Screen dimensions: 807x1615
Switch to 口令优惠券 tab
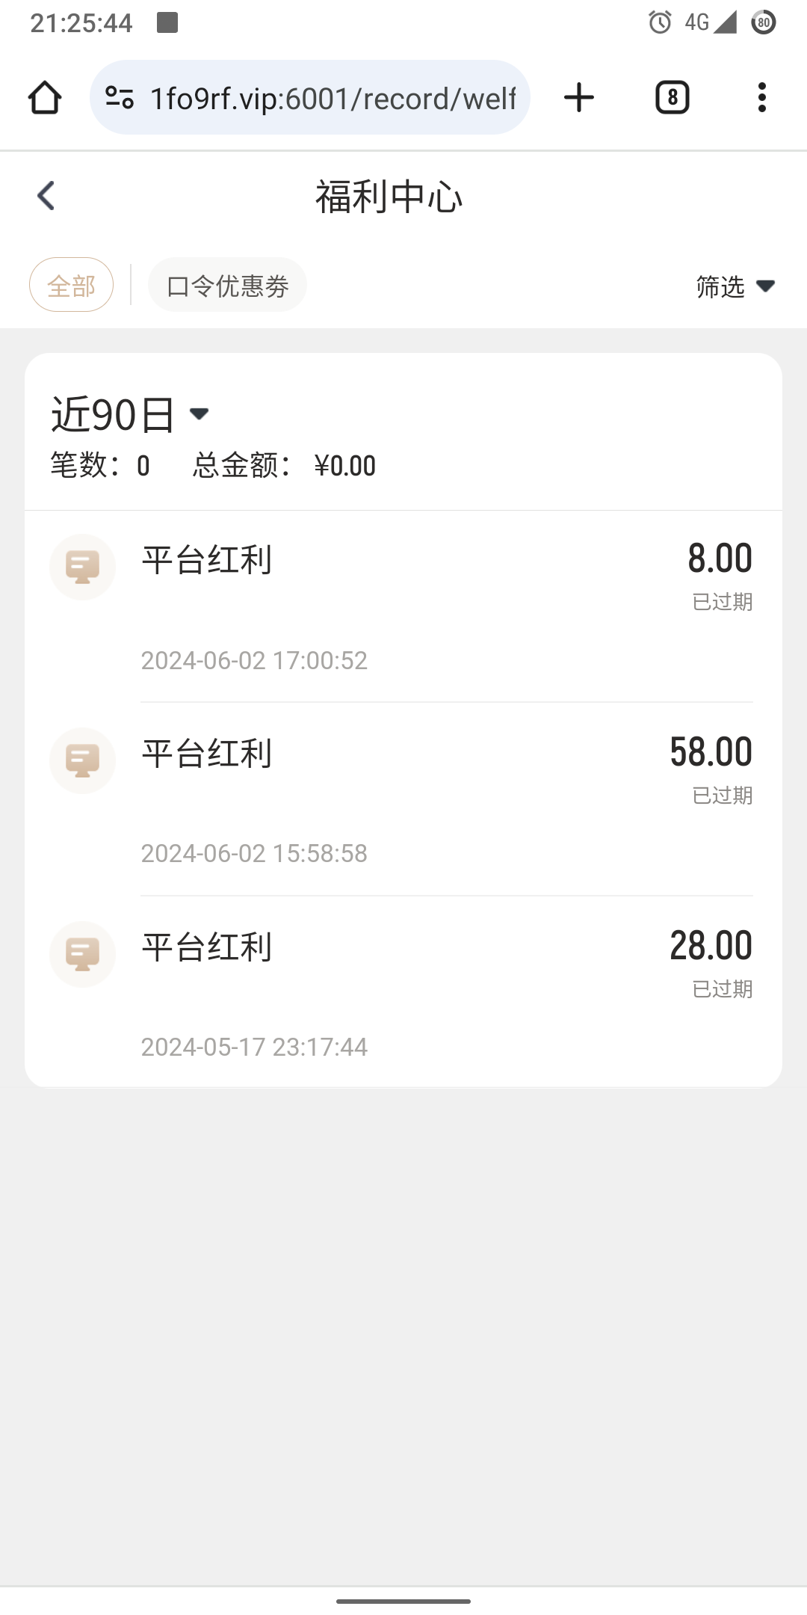coord(227,285)
